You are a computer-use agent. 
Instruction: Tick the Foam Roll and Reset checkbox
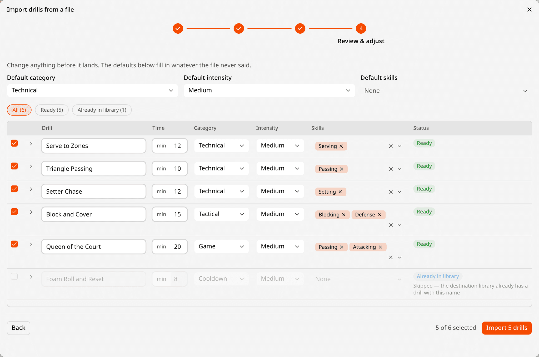(x=14, y=276)
